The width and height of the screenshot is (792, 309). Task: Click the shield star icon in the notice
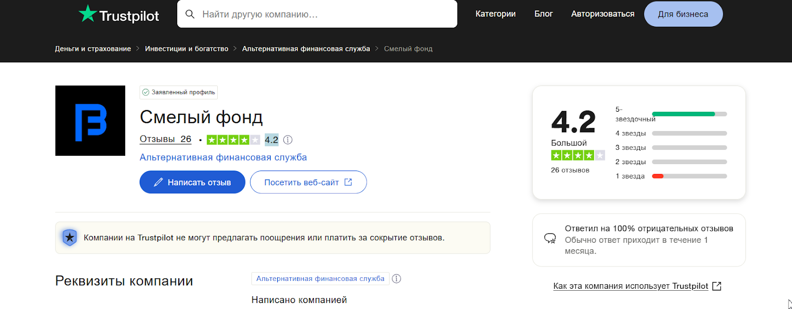click(x=70, y=238)
